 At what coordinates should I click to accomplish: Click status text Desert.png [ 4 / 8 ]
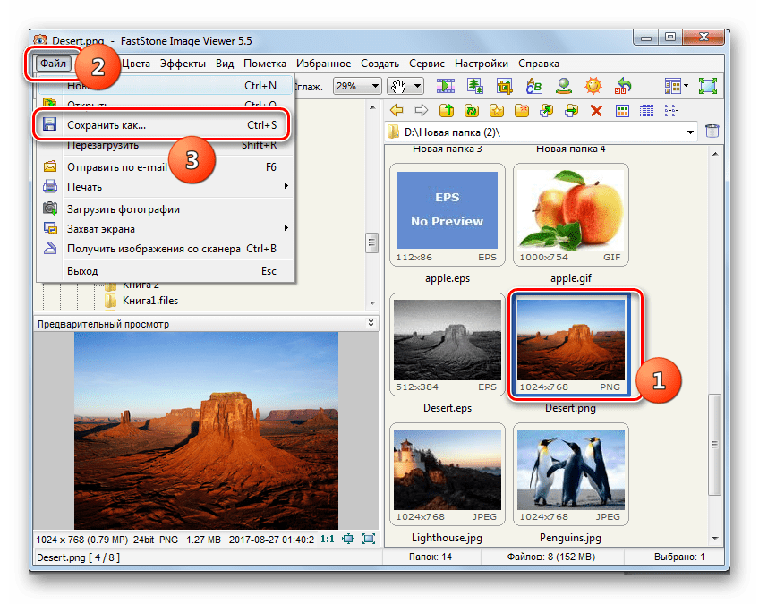(x=79, y=557)
